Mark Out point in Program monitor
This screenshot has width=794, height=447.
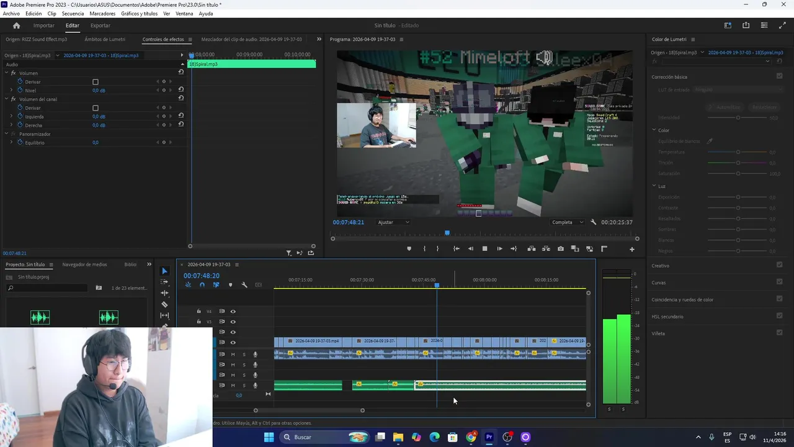point(437,249)
